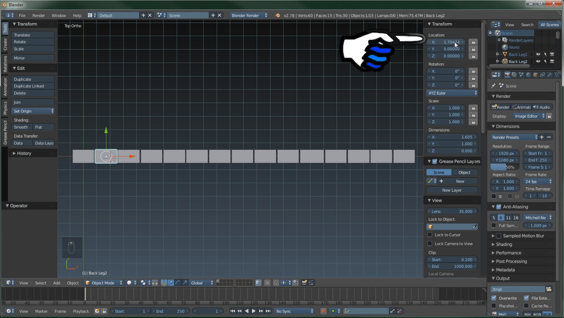Browse output folder icon next to /tmp\
This screenshot has height=318, width=564.
coord(549,289)
